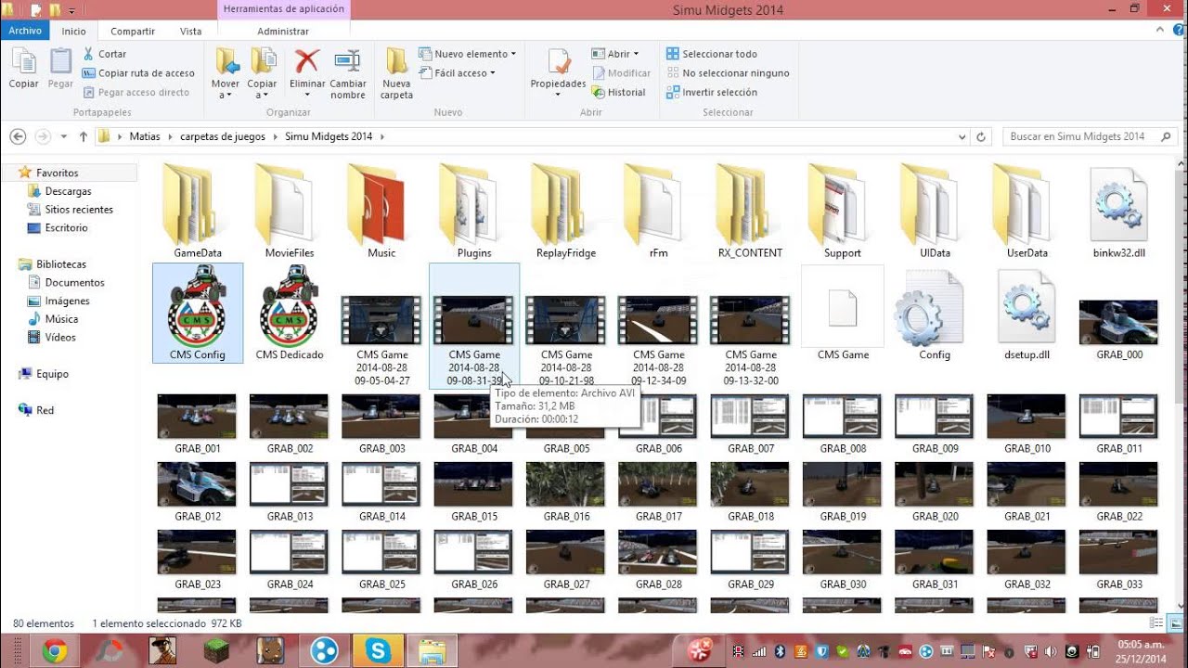Select Documentos library
This screenshot has width=1188, height=668.
(x=74, y=282)
